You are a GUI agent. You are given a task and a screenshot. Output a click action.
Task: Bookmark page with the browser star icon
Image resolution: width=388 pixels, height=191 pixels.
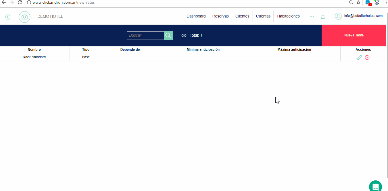point(358,3)
